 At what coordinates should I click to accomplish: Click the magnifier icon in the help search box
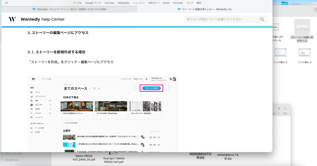262,19
